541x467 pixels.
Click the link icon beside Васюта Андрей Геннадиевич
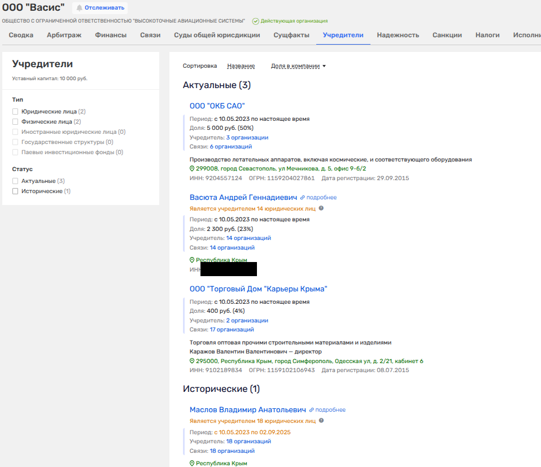pyautogui.click(x=303, y=198)
